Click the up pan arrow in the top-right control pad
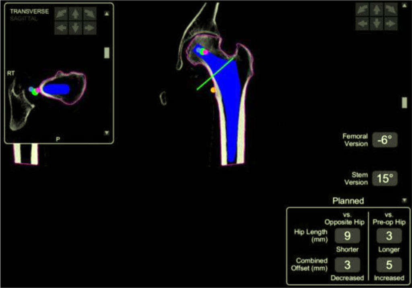412x288 pixels. click(376, 9)
